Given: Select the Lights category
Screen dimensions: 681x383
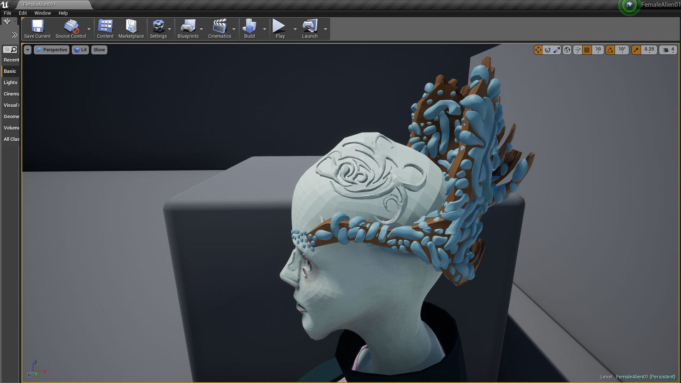Looking at the screenshot, I should tap(11, 83).
